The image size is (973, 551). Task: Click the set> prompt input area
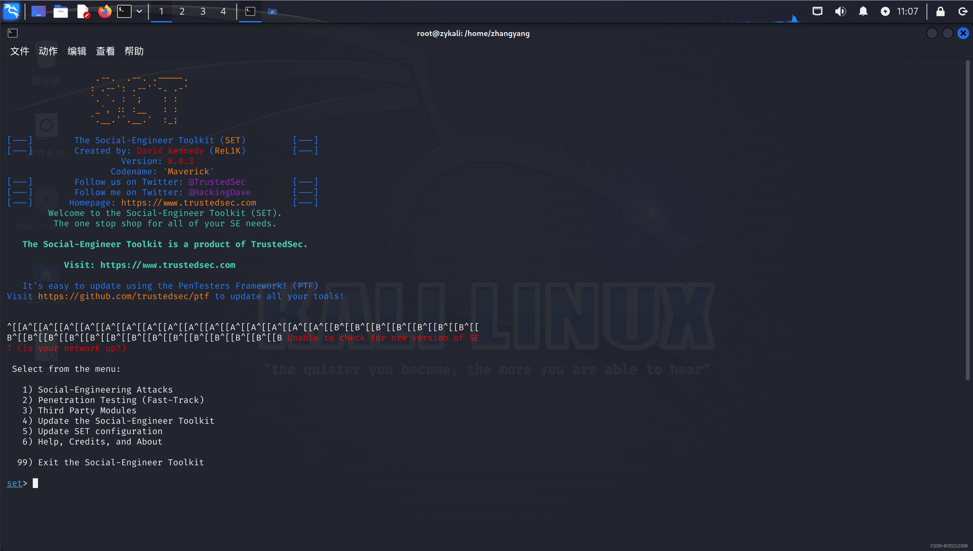pos(36,483)
